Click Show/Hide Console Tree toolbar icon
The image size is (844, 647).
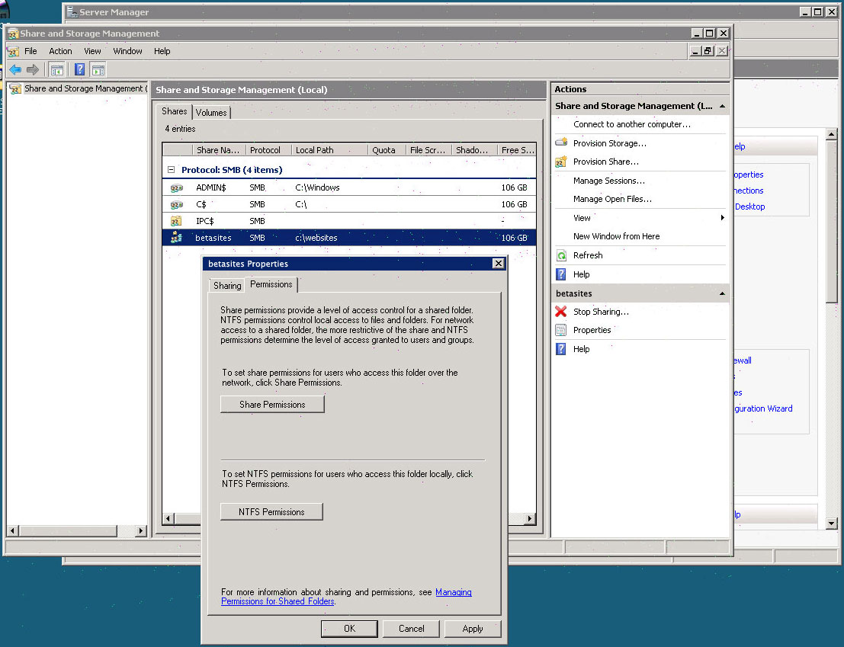coord(56,69)
